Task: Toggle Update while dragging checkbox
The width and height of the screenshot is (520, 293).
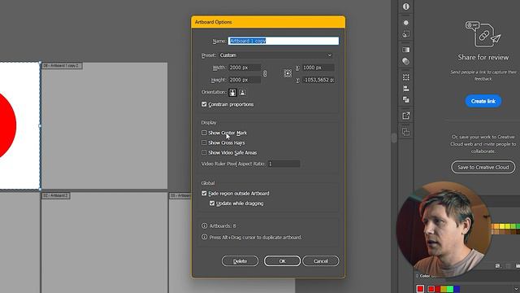Action: [x=212, y=203]
